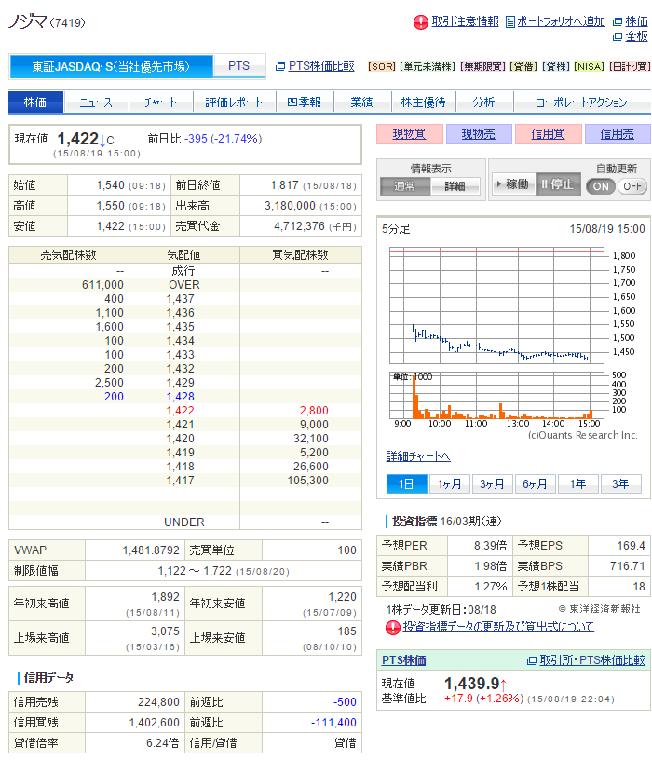This screenshot has height=760, width=652.
Task: Click the 1,437 ask price row
Action: [x=185, y=299]
